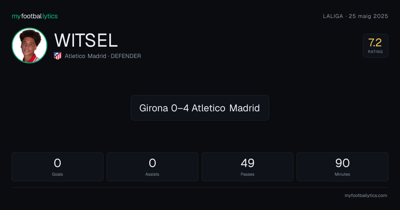Viewport: 400px width, 210px height.
Task: Click the Atletico Madrid crest icon
Action: 58,56
